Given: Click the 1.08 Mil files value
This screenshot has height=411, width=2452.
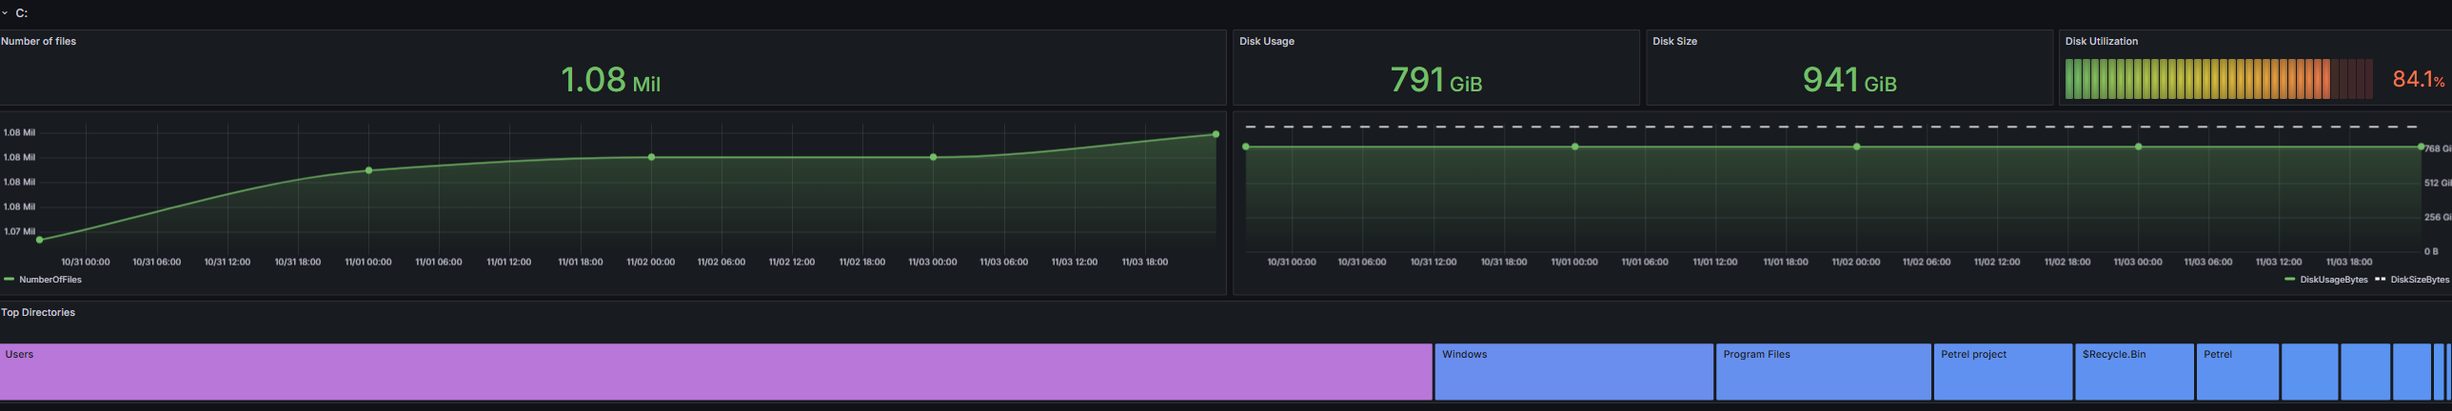Looking at the screenshot, I should [610, 80].
